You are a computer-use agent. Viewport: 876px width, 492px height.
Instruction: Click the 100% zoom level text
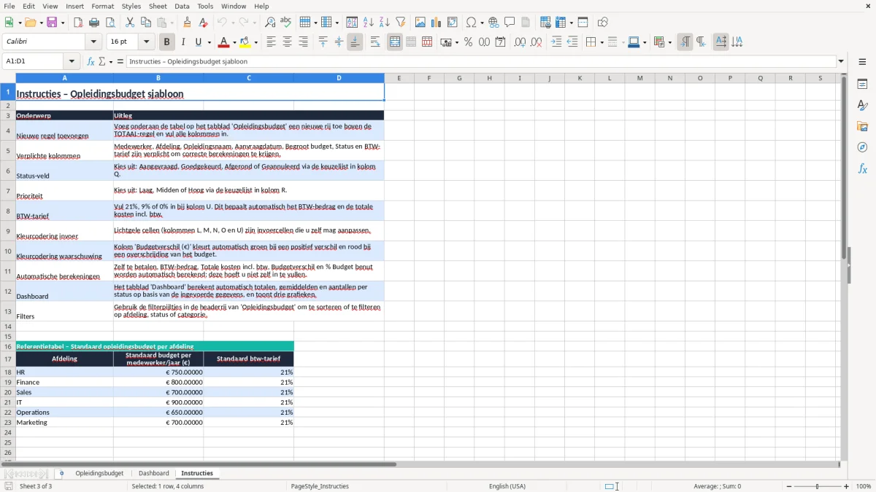864,486
